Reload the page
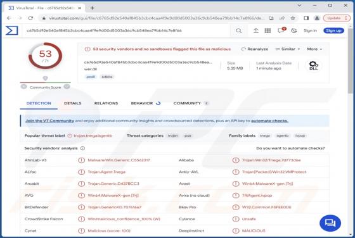The image size is (355, 238). [30, 18]
